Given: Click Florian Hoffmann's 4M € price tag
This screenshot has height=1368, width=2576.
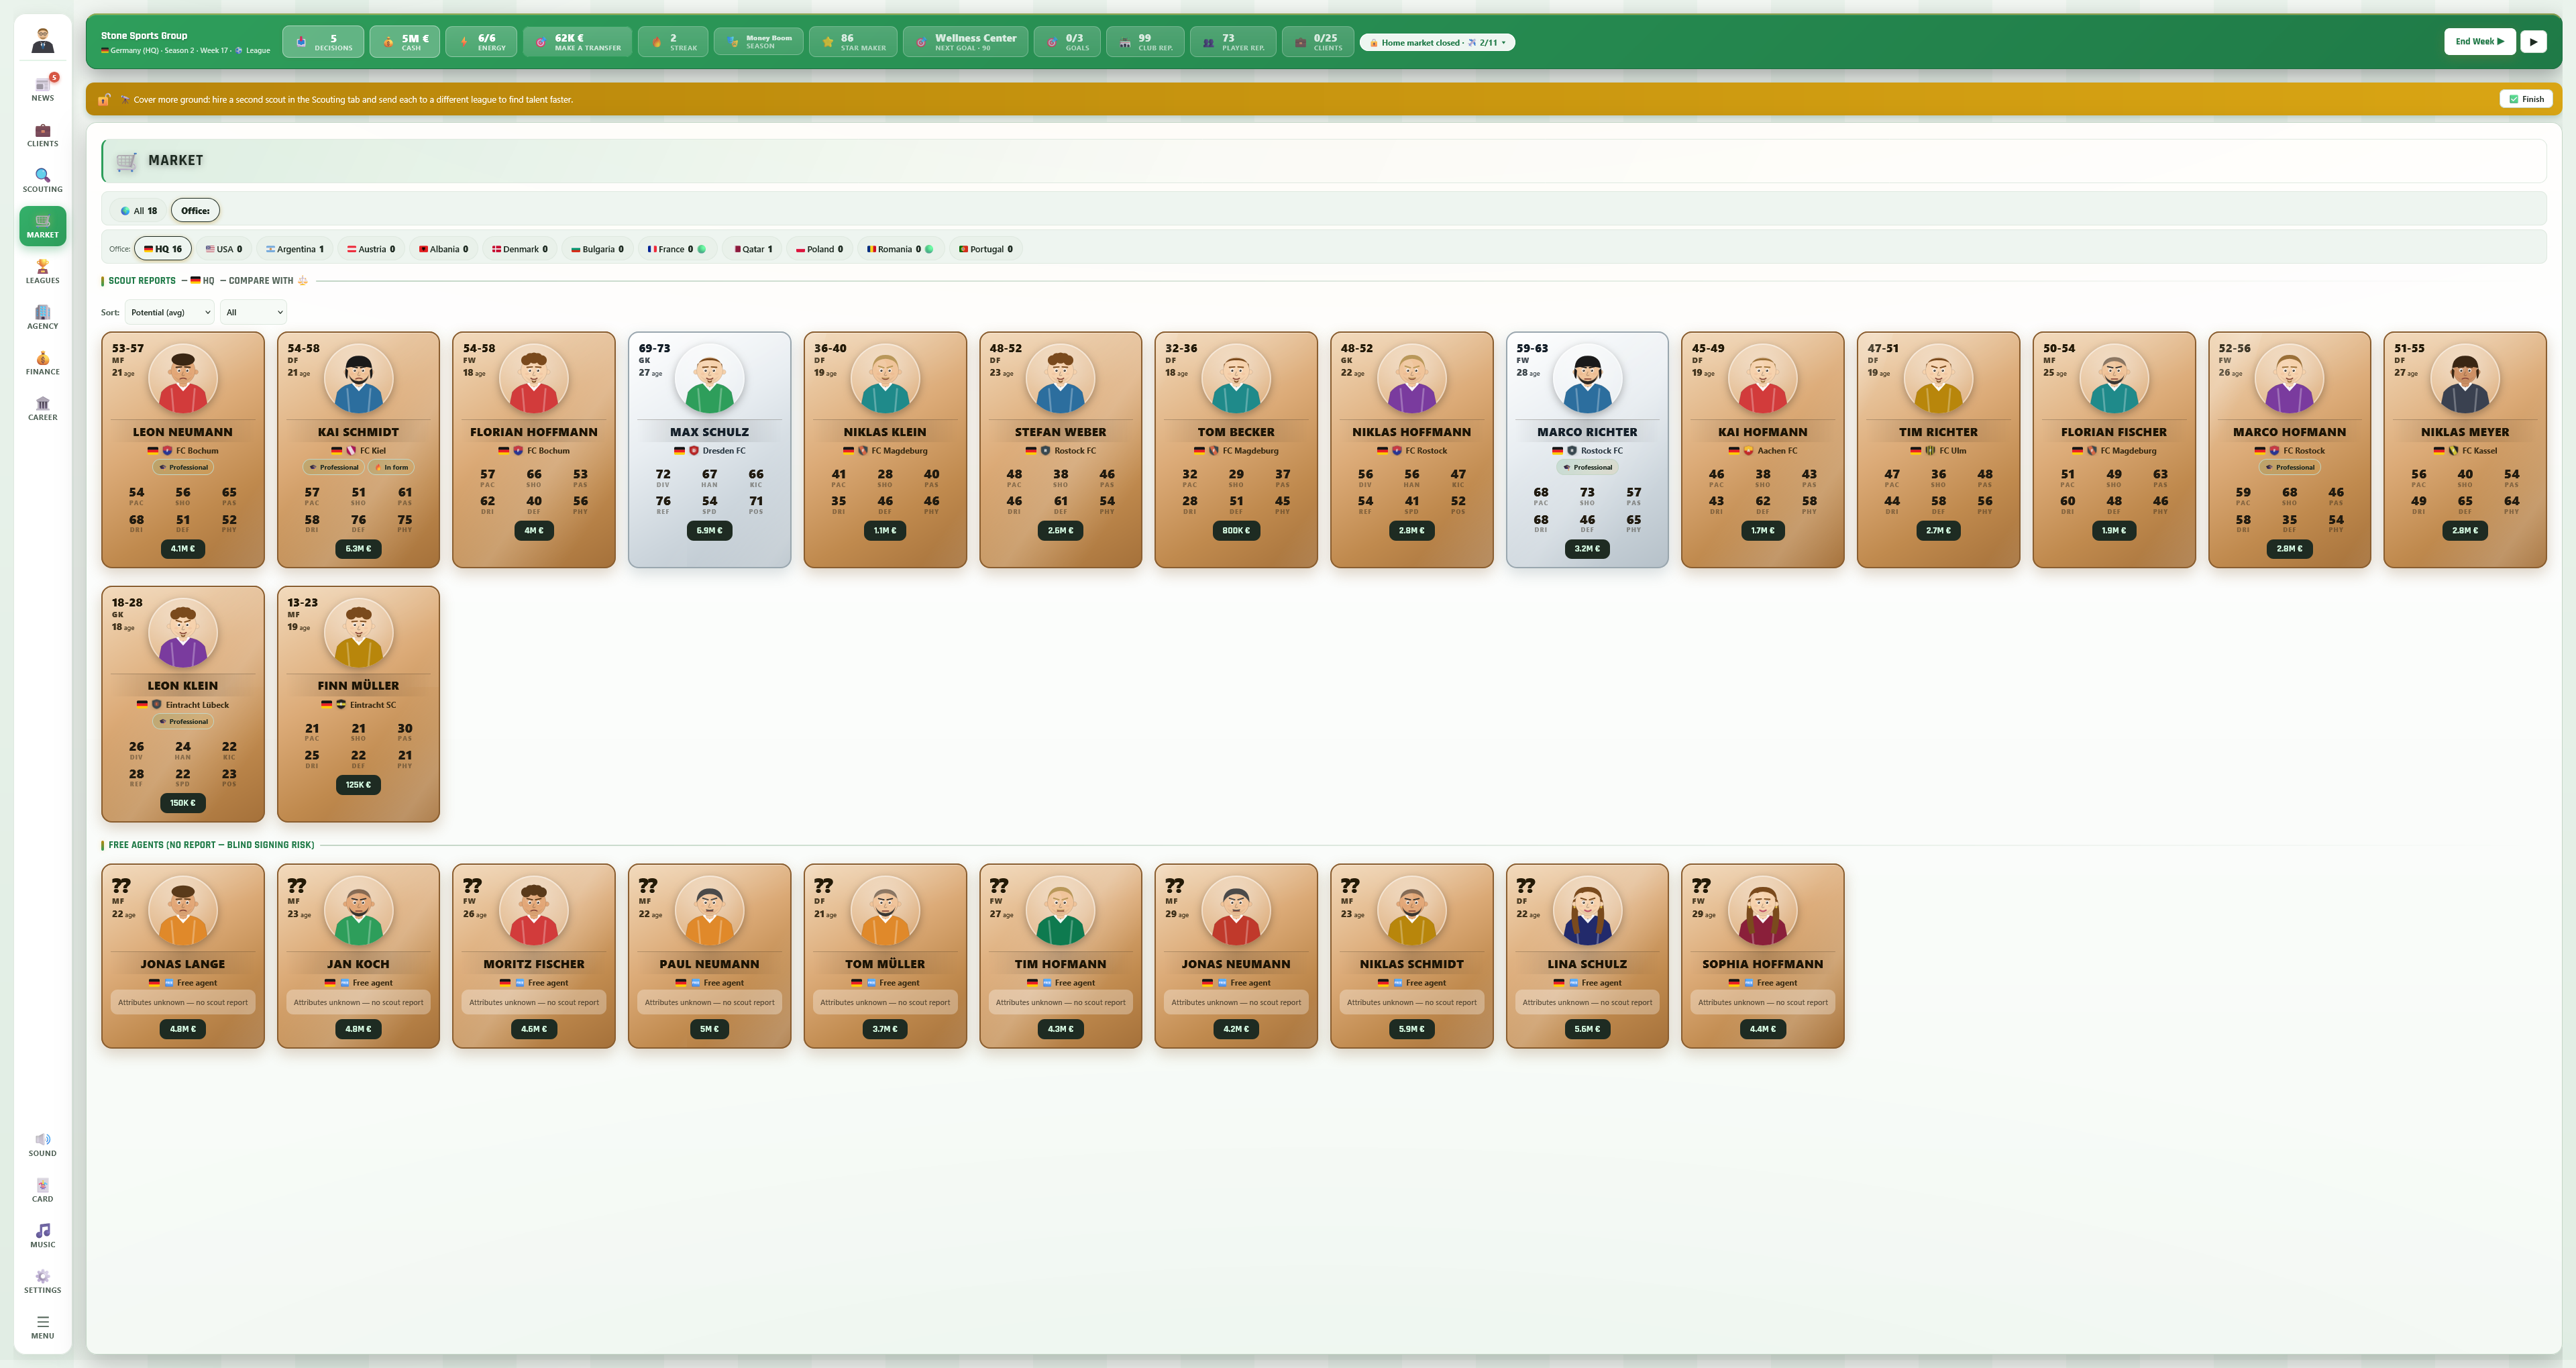Looking at the screenshot, I should coord(534,531).
